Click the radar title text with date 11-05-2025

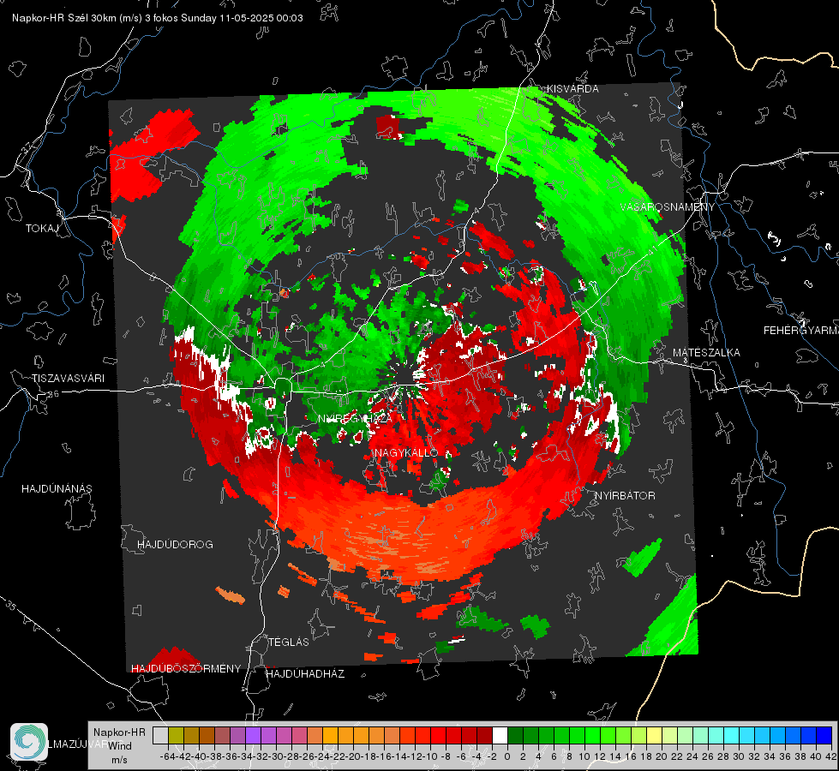[158, 18]
